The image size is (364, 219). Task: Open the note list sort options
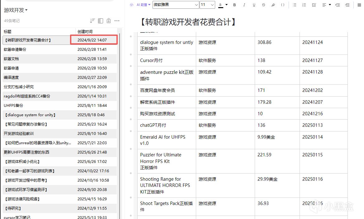click(92, 21)
